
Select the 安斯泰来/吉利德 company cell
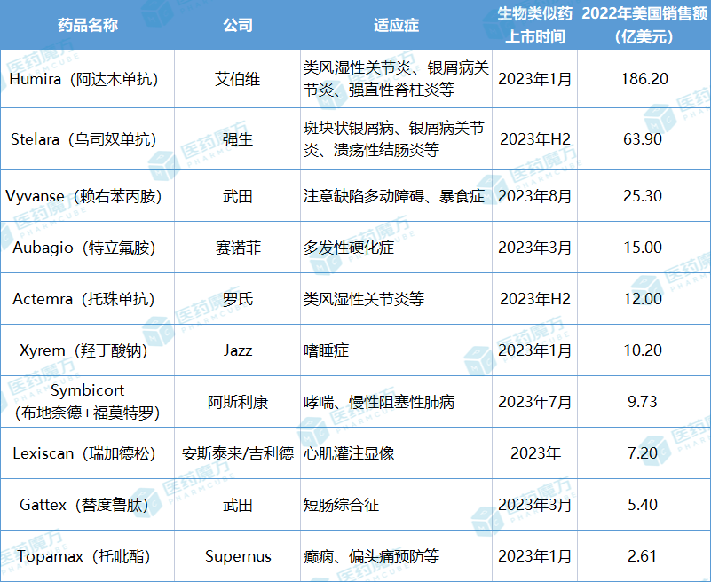point(238,453)
